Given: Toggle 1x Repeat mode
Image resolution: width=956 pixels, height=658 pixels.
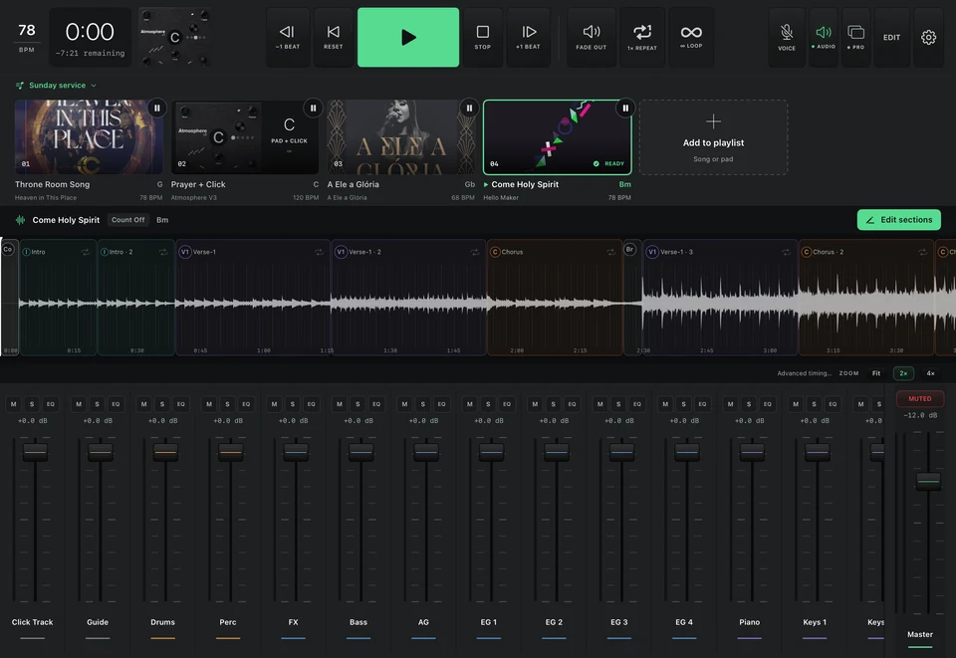Looking at the screenshot, I should coord(642,37).
